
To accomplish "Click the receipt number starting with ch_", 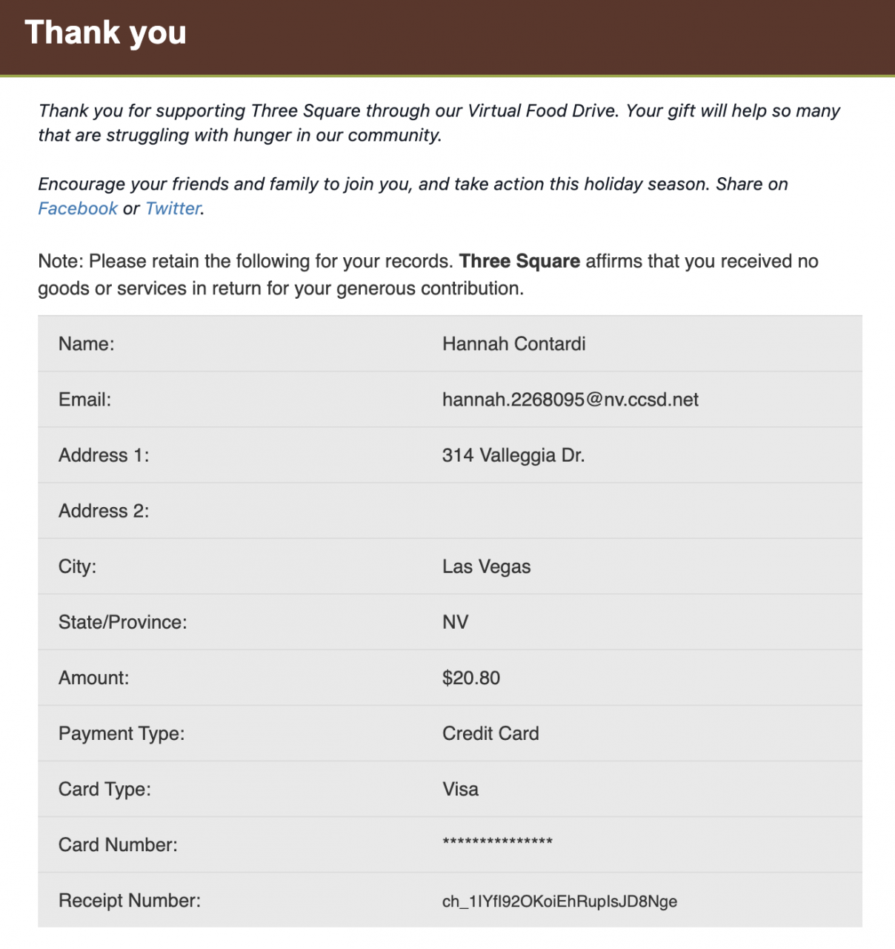I will point(559,902).
